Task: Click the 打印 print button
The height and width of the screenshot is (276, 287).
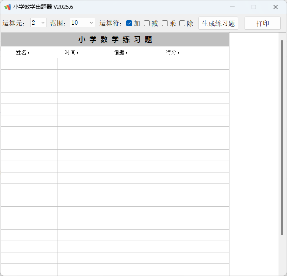Action: point(263,23)
